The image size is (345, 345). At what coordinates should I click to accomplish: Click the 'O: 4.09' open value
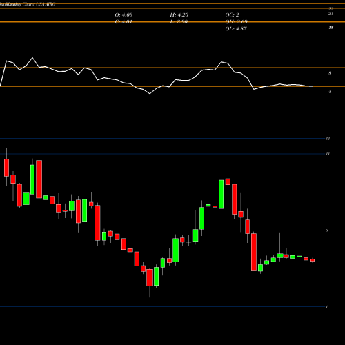(x=124, y=15)
